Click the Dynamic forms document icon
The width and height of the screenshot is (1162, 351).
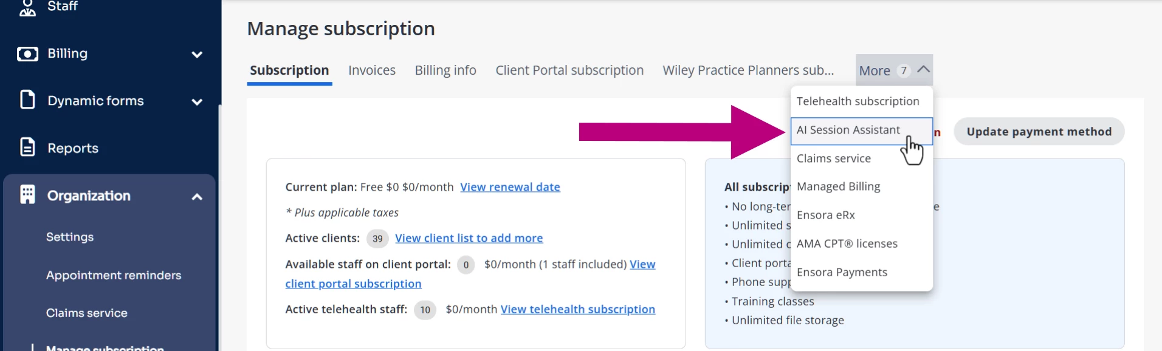(27, 100)
